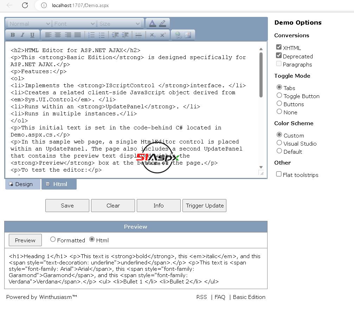
Task: Open the Basic Edition link
Action: 249,297
